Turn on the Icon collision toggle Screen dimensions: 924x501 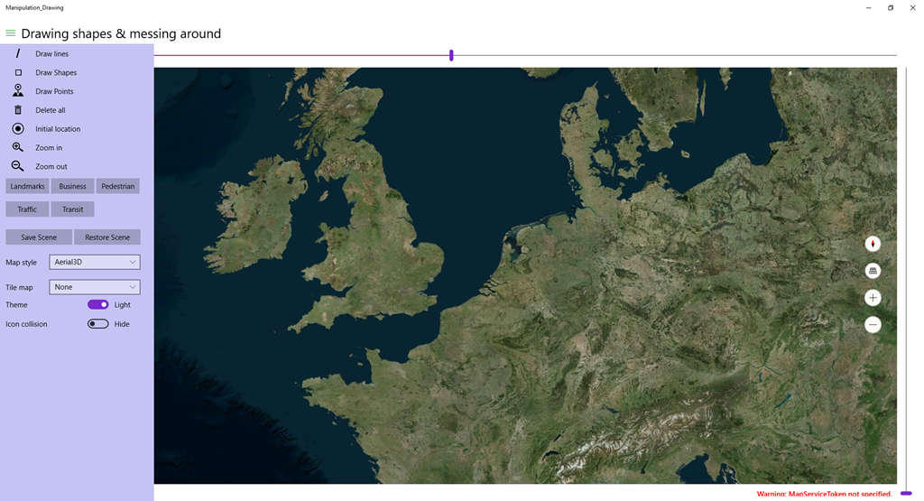pos(97,323)
